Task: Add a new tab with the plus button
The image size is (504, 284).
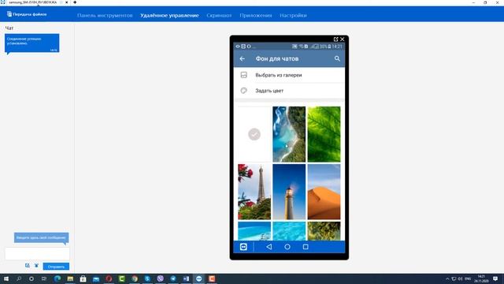Action: click(x=75, y=2)
